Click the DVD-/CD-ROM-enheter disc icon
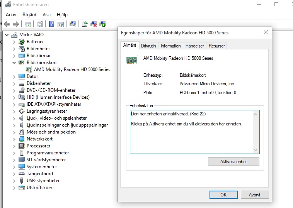 point(22,90)
